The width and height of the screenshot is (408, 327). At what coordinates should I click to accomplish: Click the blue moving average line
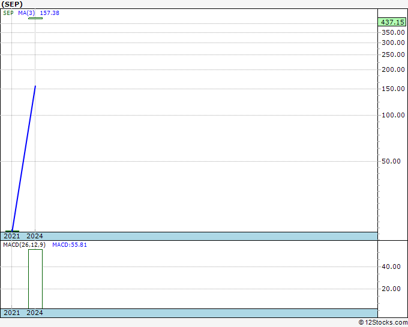click(23, 159)
